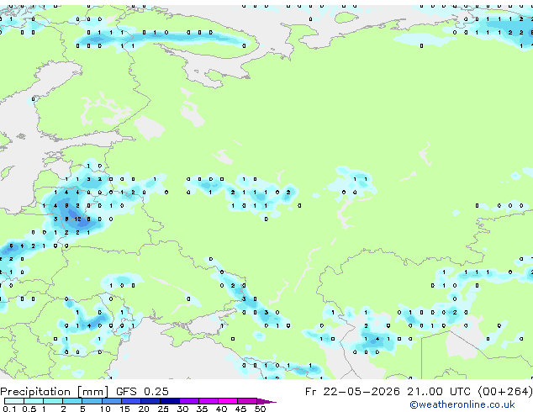Click the above-50 mm legend arrow tip
The height and width of the screenshot is (412, 533).
point(266,401)
